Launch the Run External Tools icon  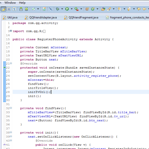coord(77,9)
